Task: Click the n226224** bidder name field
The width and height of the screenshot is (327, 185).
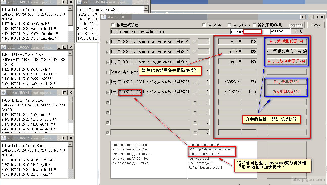Action: [230, 82]
